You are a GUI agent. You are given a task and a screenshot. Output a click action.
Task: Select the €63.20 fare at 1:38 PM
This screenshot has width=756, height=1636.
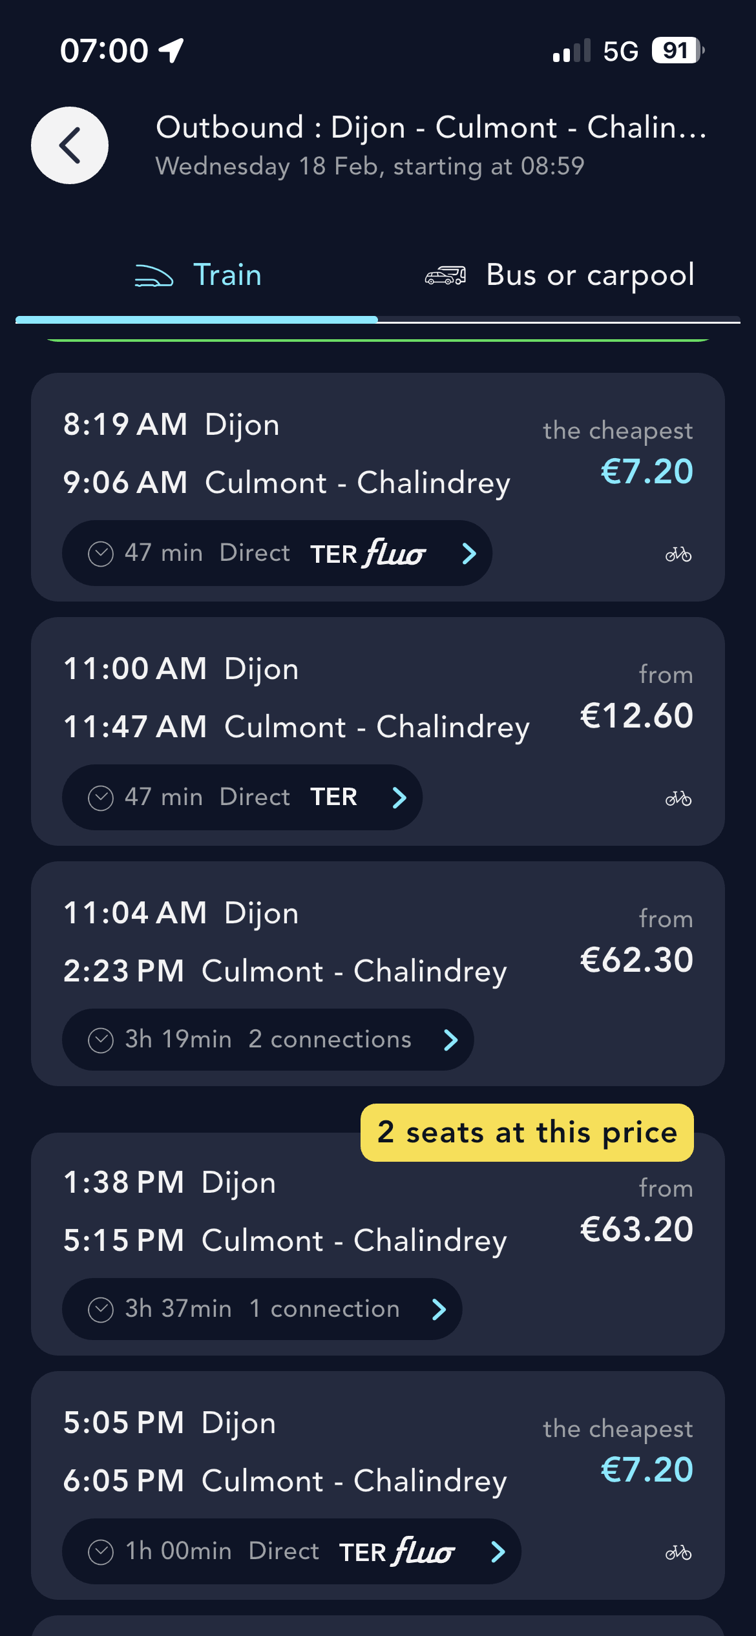tap(636, 1229)
